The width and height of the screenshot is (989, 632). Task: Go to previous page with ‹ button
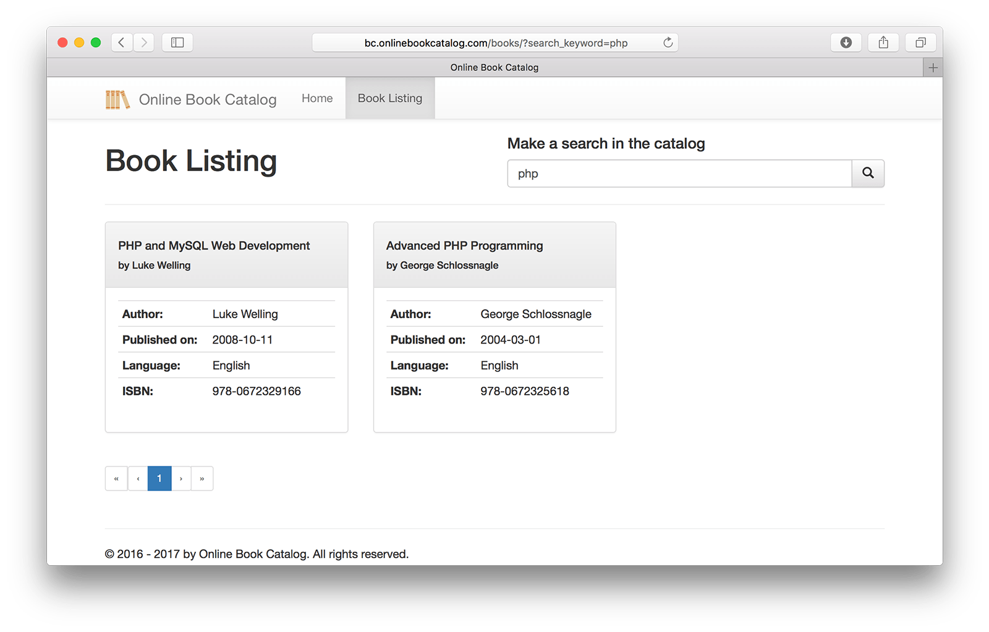(138, 478)
